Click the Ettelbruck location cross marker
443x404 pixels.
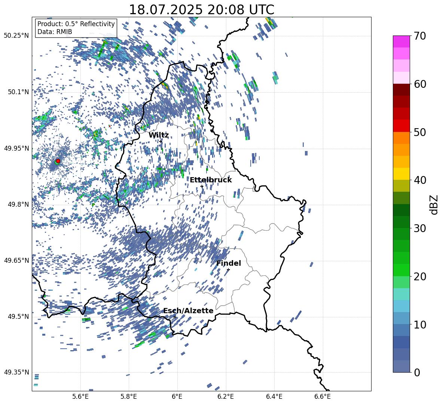coord(202,186)
